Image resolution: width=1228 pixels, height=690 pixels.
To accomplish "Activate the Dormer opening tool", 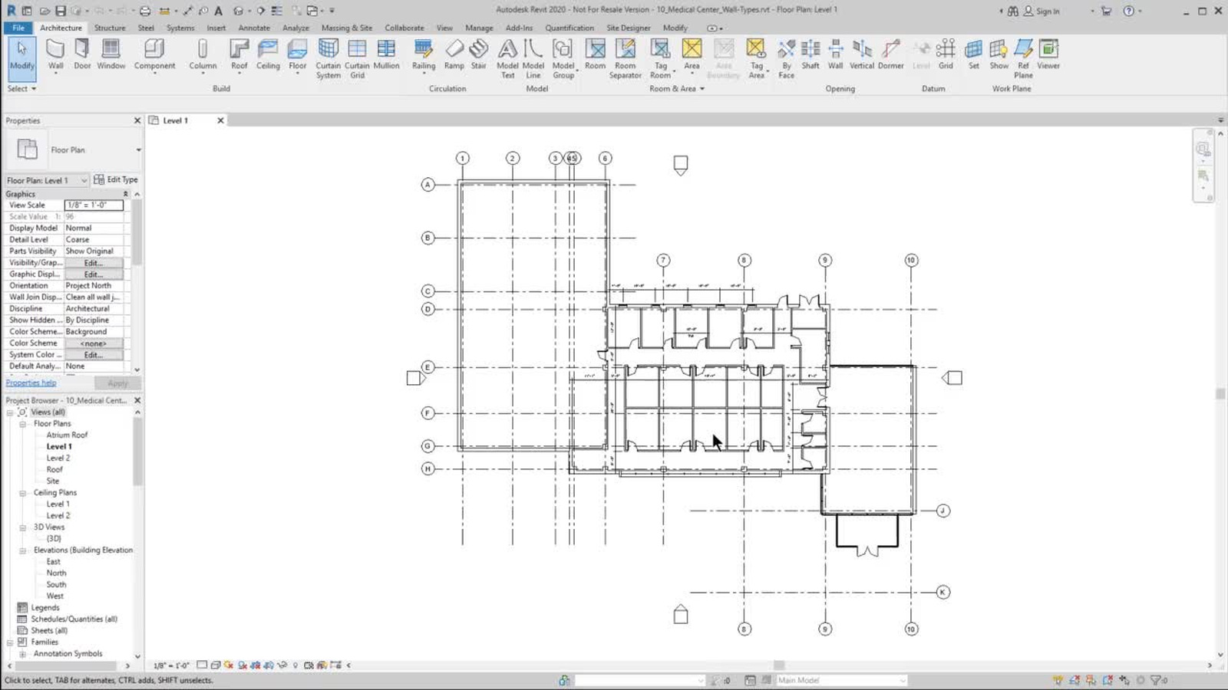I will click(x=890, y=54).
